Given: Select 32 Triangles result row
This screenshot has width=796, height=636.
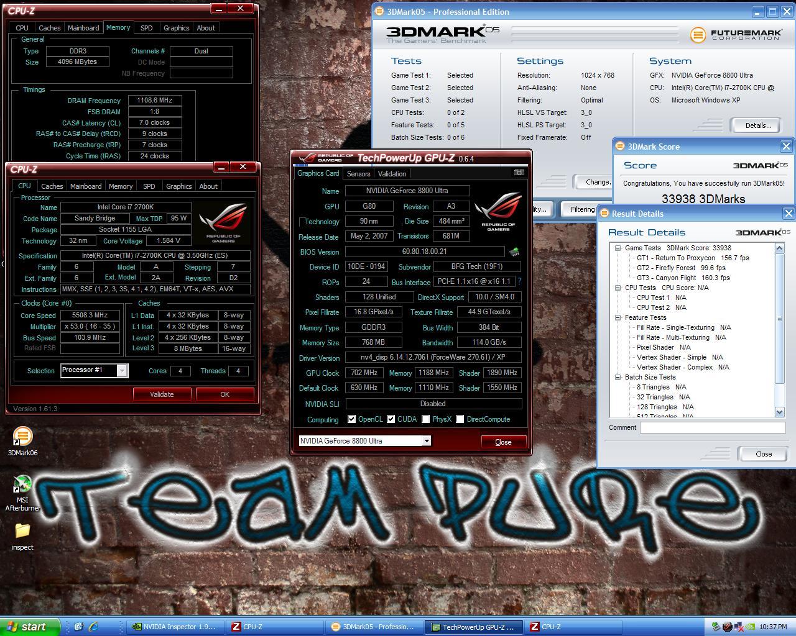Looking at the screenshot, I should (x=663, y=397).
